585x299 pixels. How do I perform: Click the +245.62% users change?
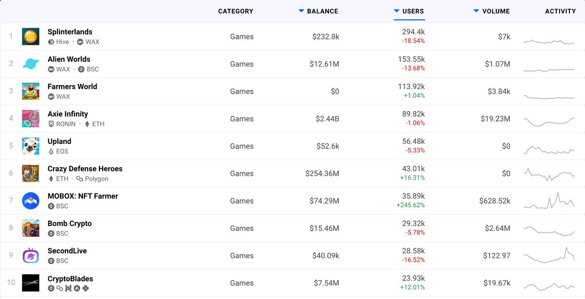pyautogui.click(x=410, y=205)
